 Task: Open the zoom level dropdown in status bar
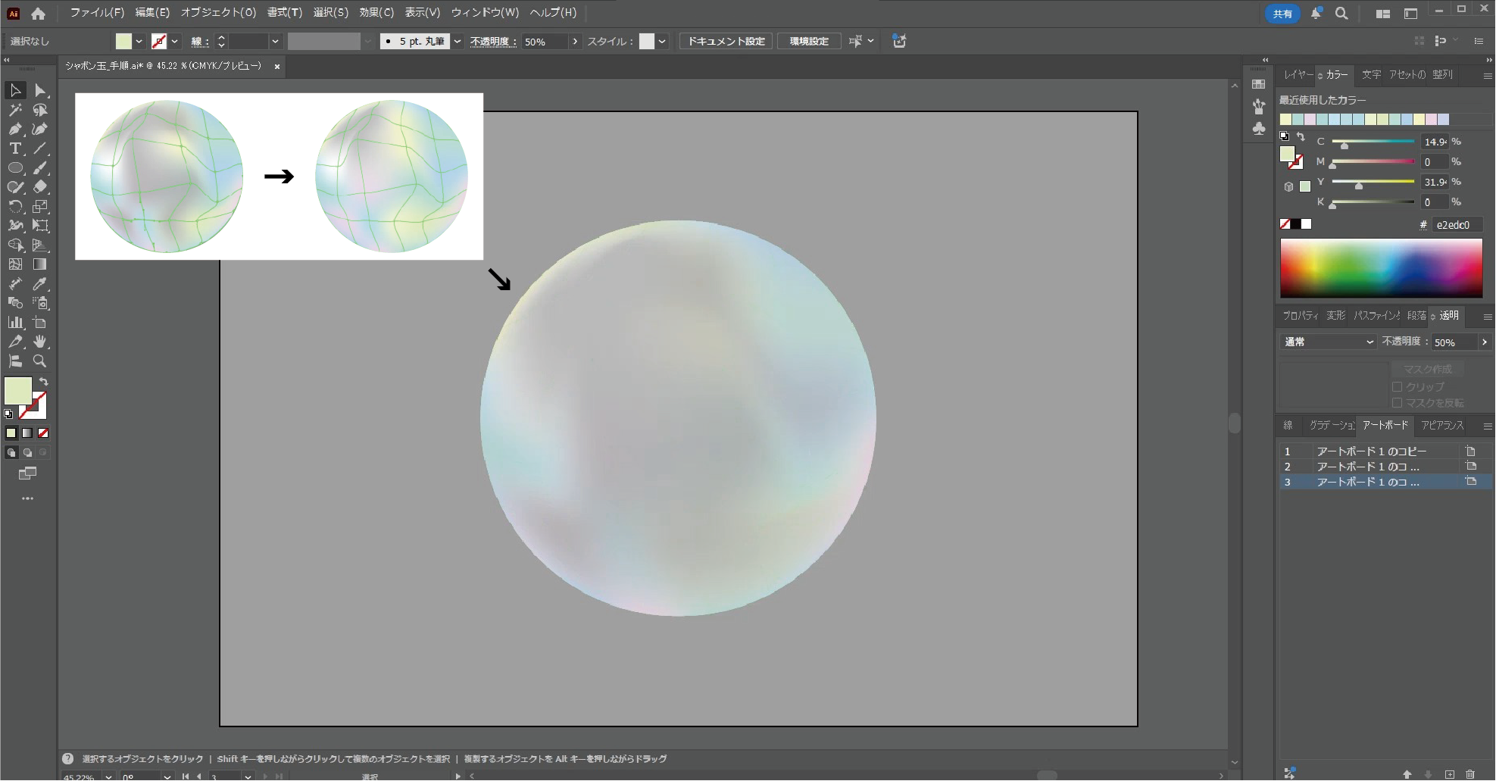click(108, 776)
